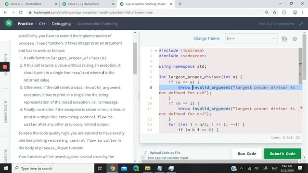
Task: Click the Upload Code as File icon
Action: point(145,152)
